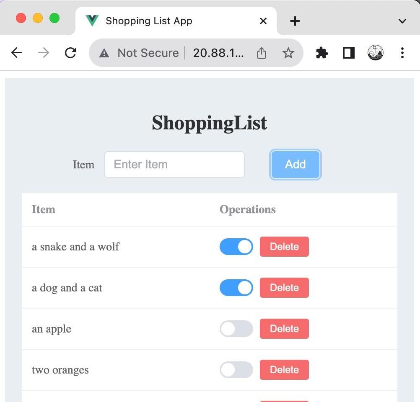The width and height of the screenshot is (420, 402).
Task: Expand the tab search chevron
Action: [402, 21]
